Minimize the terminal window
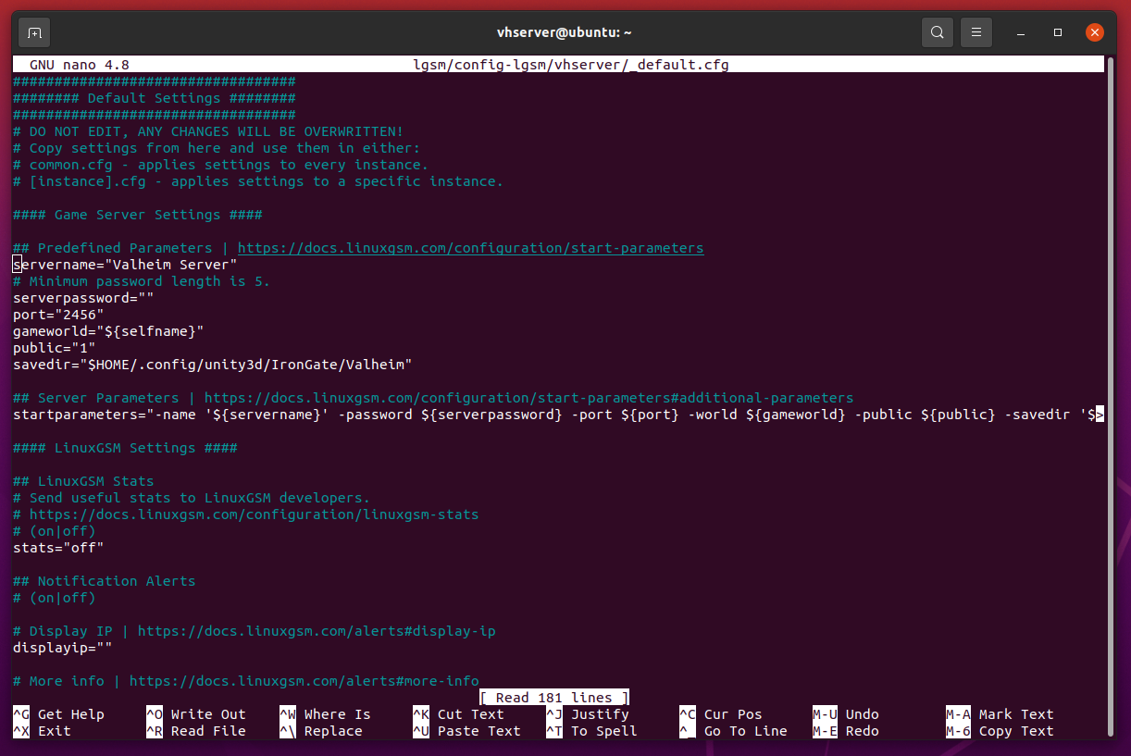Image resolution: width=1131 pixels, height=756 pixels. [1020, 33]
